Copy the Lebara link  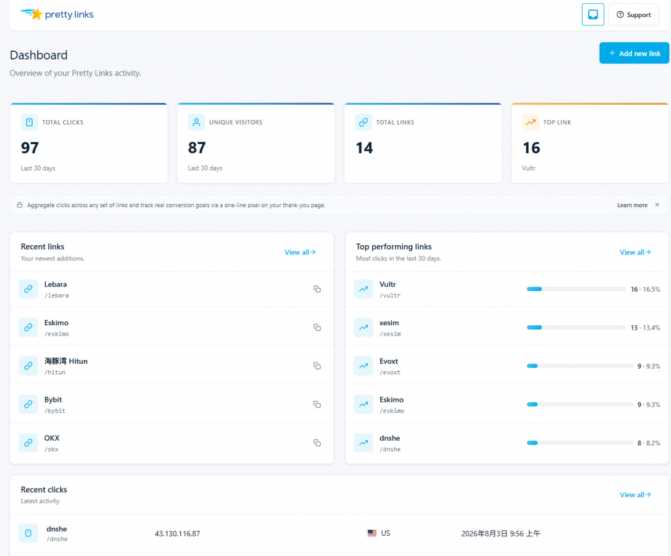tap(317, 289)
